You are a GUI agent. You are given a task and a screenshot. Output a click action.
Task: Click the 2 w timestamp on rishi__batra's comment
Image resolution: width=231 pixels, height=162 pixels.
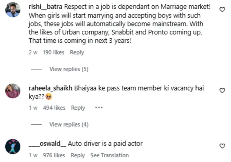(33, 52)
